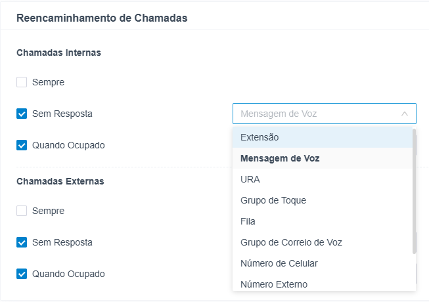Select the Fila option
The image size is (429, 302).
click(248, 221)
